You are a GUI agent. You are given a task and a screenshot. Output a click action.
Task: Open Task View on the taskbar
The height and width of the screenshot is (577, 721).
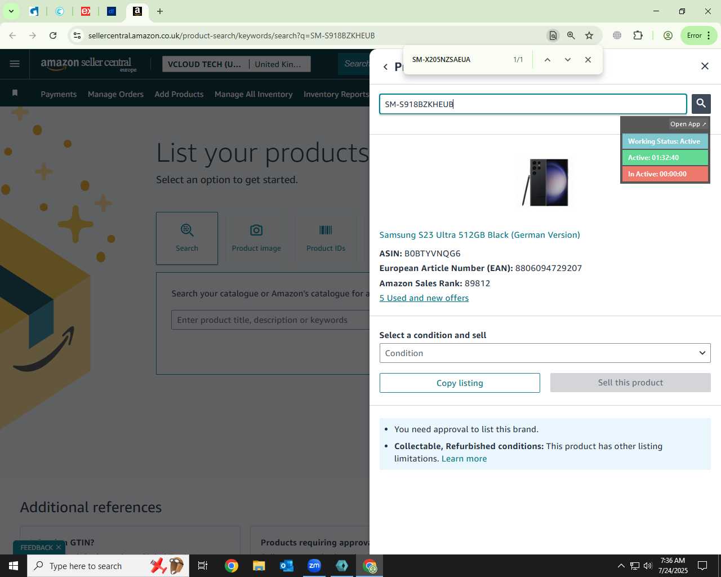203,566
